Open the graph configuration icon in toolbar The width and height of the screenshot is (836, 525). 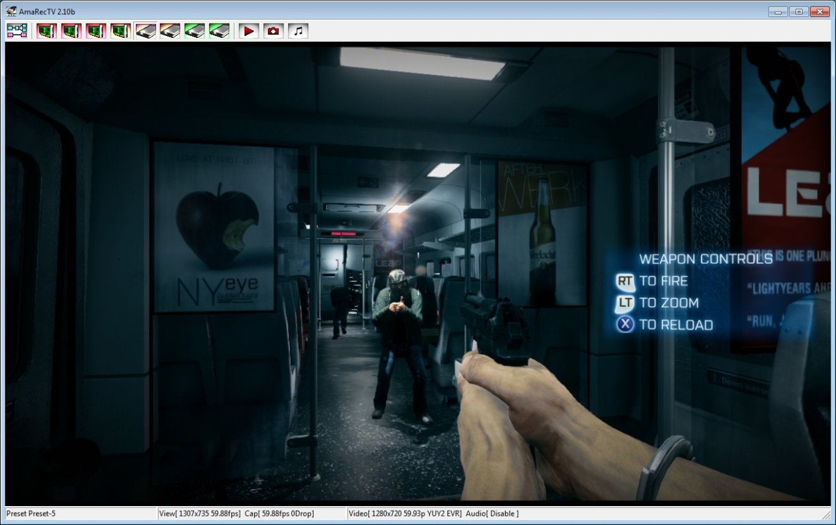17,31
